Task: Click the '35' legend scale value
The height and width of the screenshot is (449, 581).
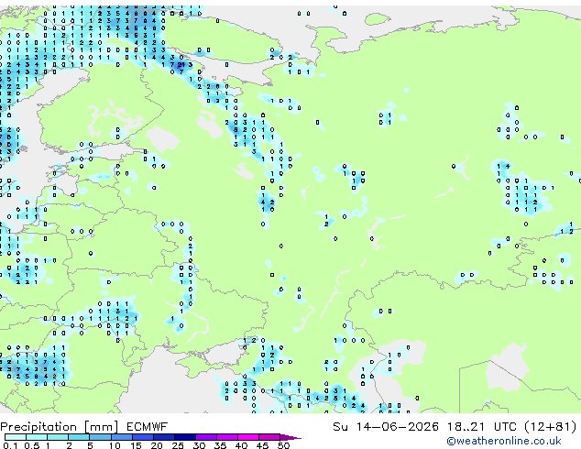Action: [x=220, y=445]
